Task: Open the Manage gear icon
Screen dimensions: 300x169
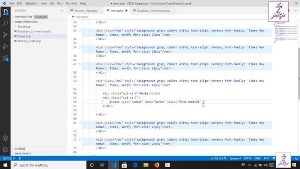Action: tap(5, 150)
